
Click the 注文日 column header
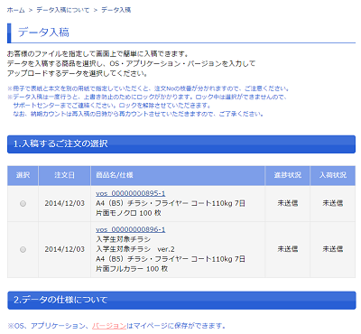tap(64, 175)
